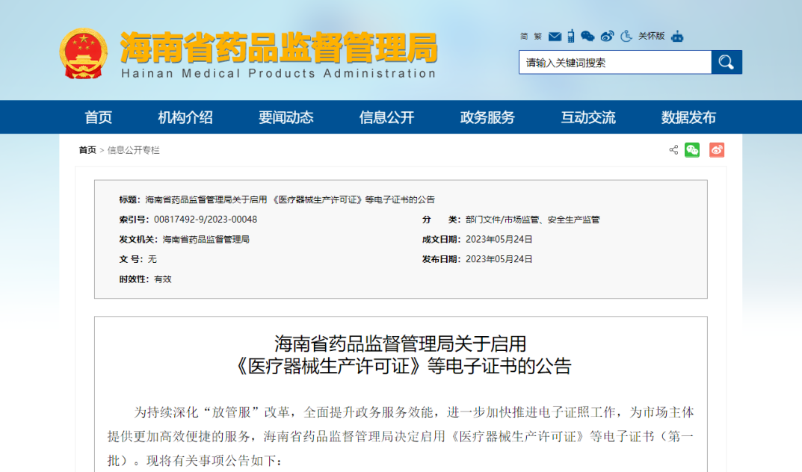Click the magnifier search button
The width and height of the screenshot is (802, 472).
pos(727,62)
